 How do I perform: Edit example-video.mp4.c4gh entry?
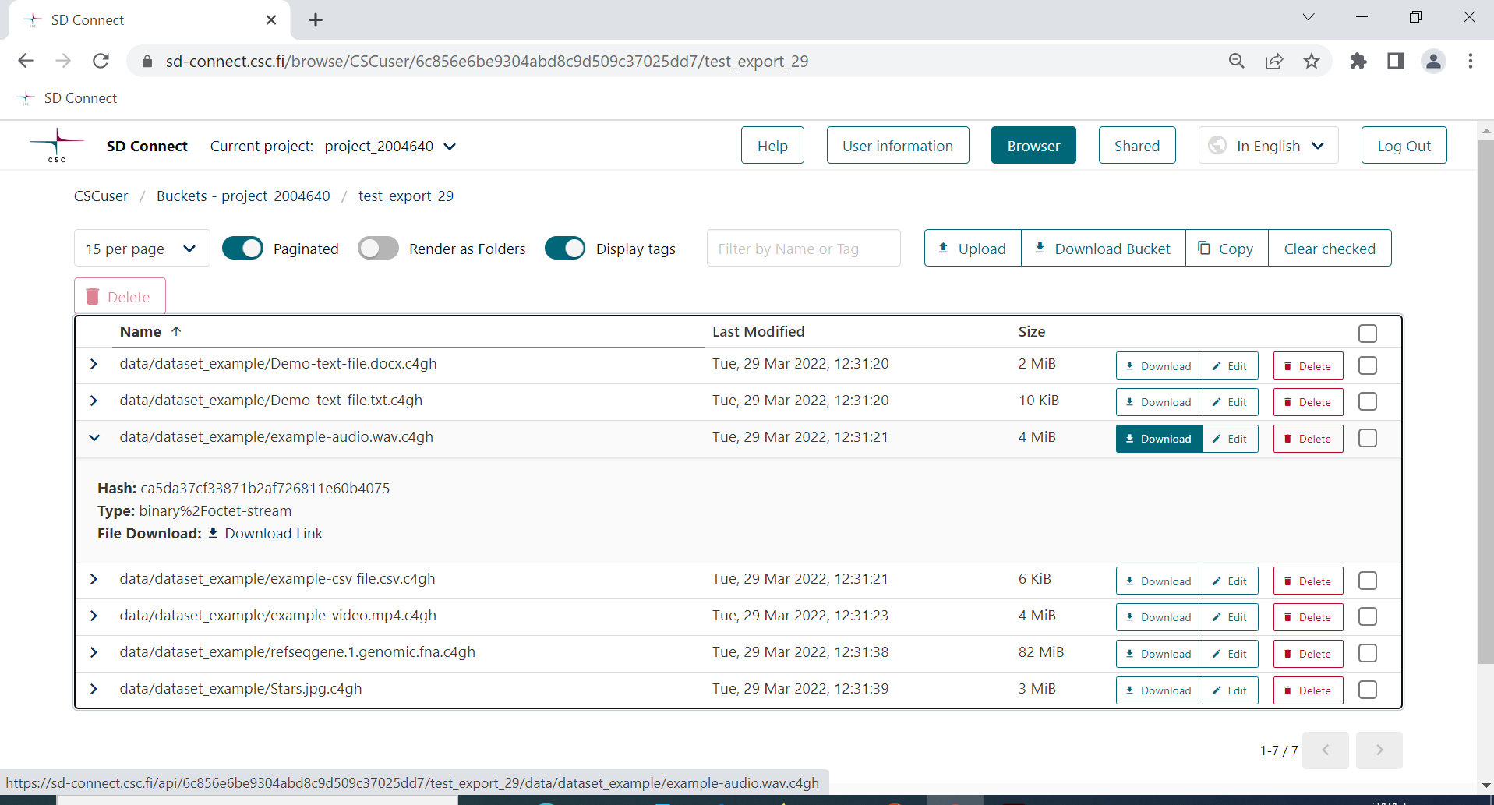click(x=1231, y=617)
